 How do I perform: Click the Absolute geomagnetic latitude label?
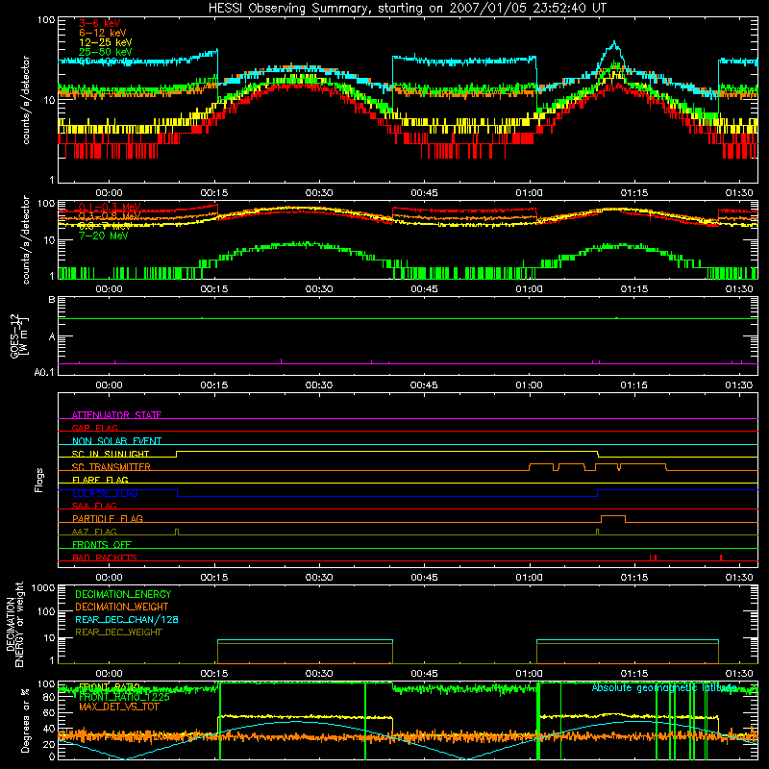(x=664, y=688)
